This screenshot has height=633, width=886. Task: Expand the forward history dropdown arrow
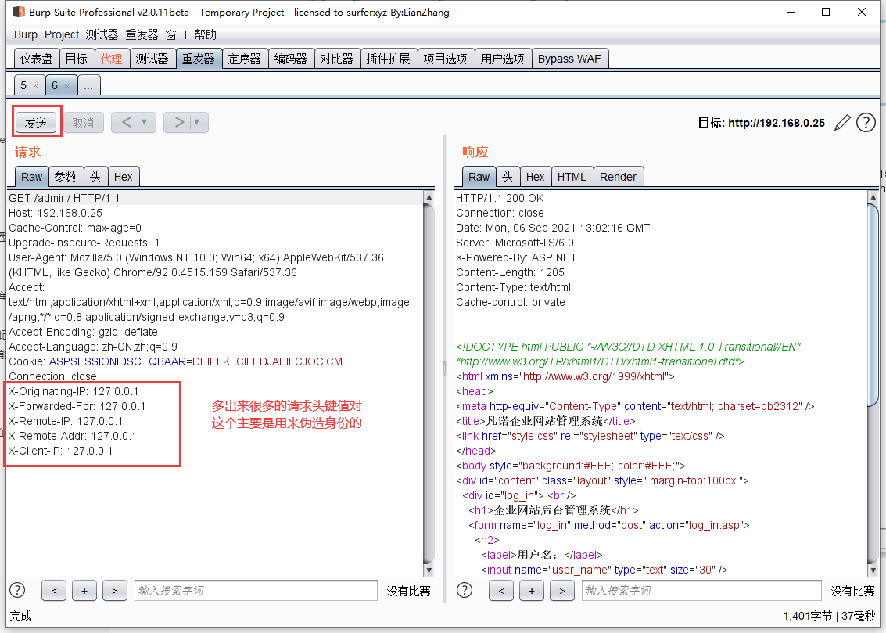(x=198, y=122)
